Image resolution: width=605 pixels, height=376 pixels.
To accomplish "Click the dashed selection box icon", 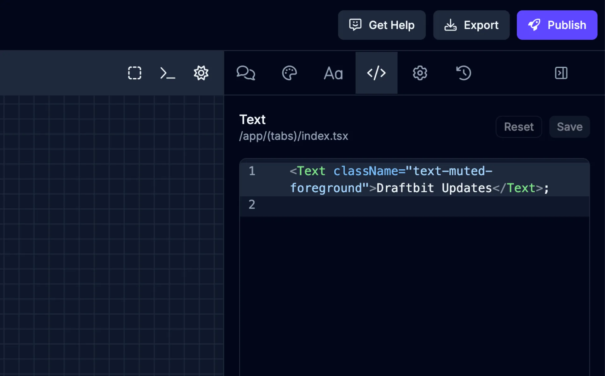I will [x=135, y=73].
